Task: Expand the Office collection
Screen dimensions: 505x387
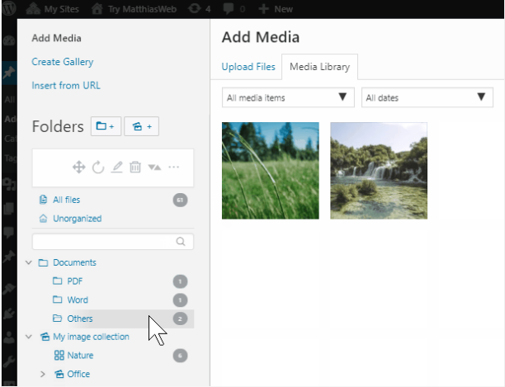Action: (x=43, y=374)
